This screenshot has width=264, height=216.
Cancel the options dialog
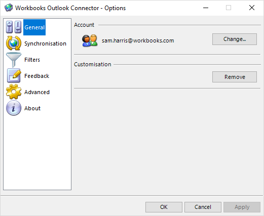click(203, 207)
